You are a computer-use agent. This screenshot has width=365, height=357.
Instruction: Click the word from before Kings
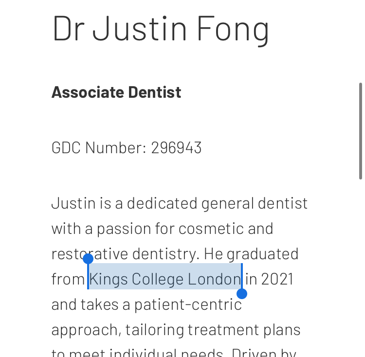(68, 279)
